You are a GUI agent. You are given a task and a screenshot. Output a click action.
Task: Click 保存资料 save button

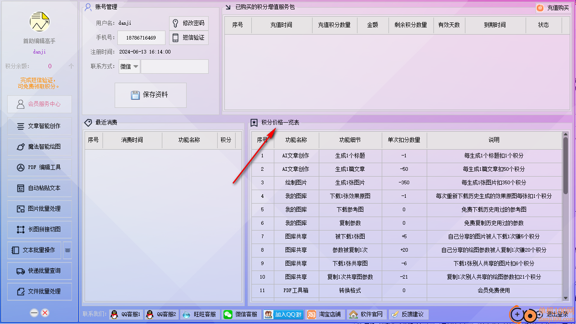pyautogui.click(x=151, y=95)
